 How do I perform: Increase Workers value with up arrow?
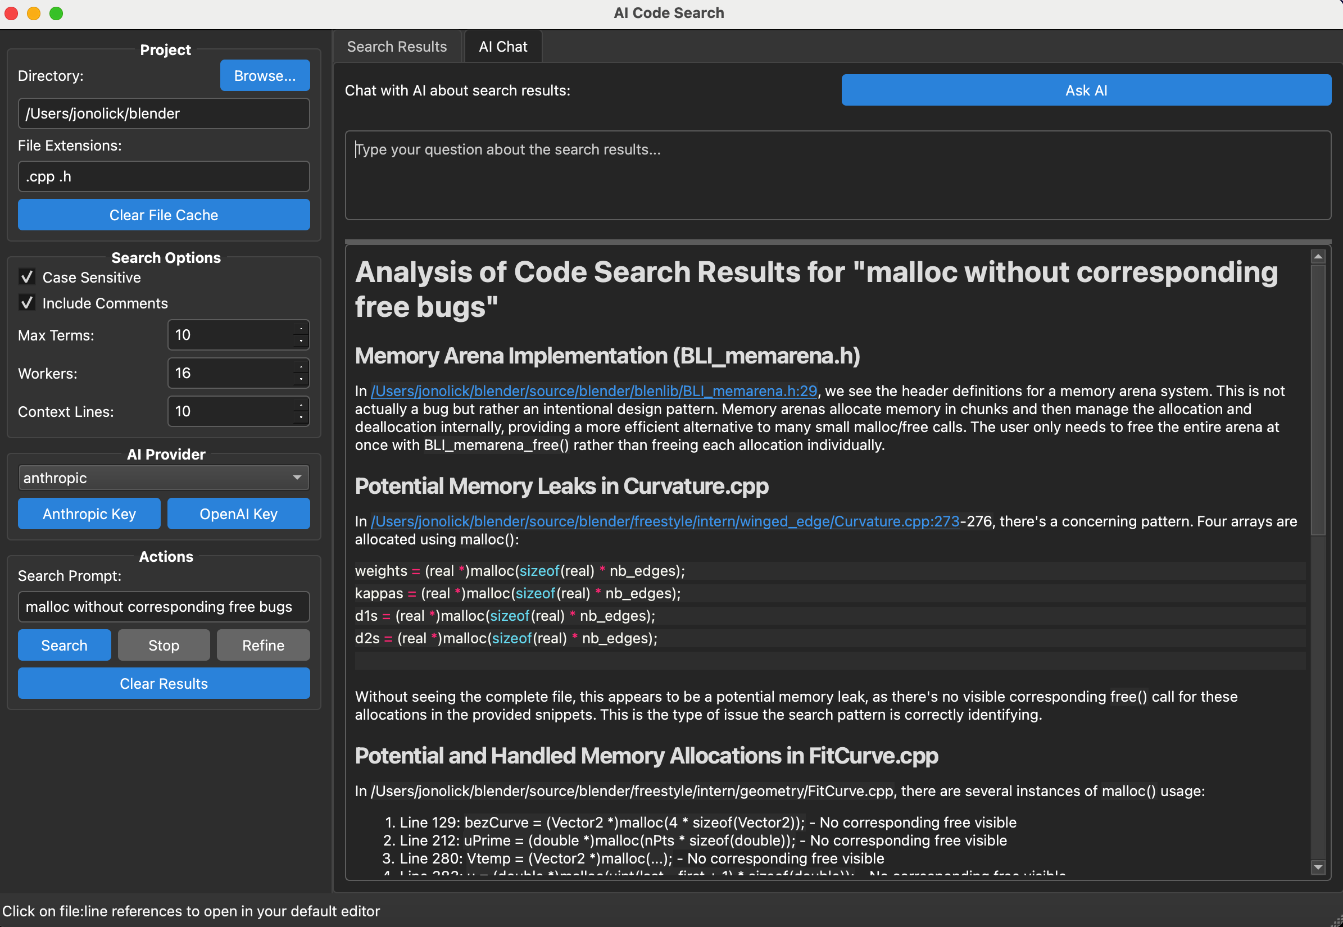301,367
